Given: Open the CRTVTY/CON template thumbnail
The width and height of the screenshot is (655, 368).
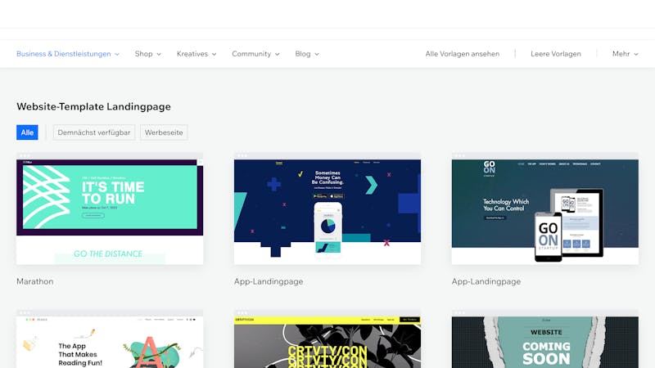Looking at the screenshot, I should pyautogui.click(x=327, y=339).
